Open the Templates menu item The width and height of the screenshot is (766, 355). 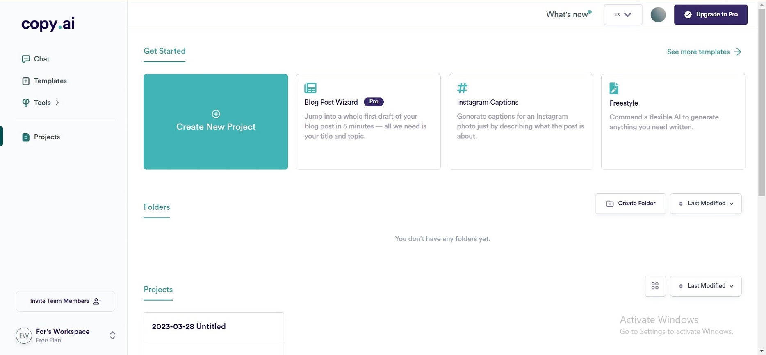coord(50,81)
